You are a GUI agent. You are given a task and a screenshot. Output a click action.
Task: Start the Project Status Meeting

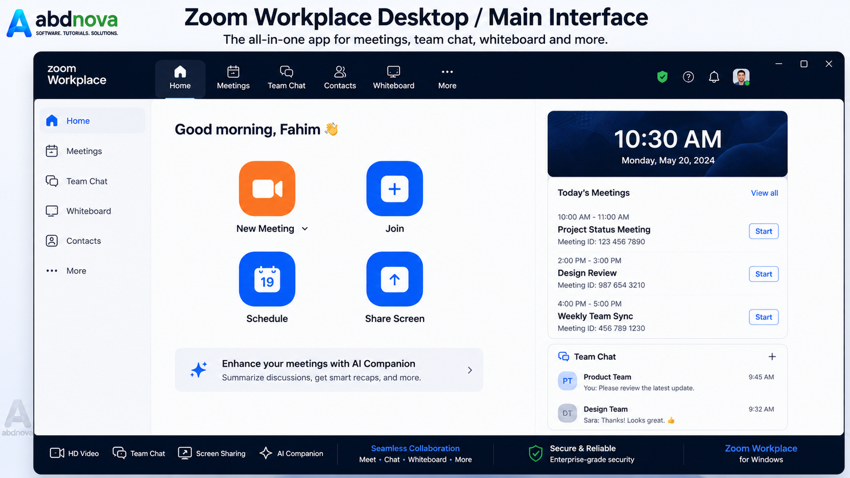pos(764,231)
